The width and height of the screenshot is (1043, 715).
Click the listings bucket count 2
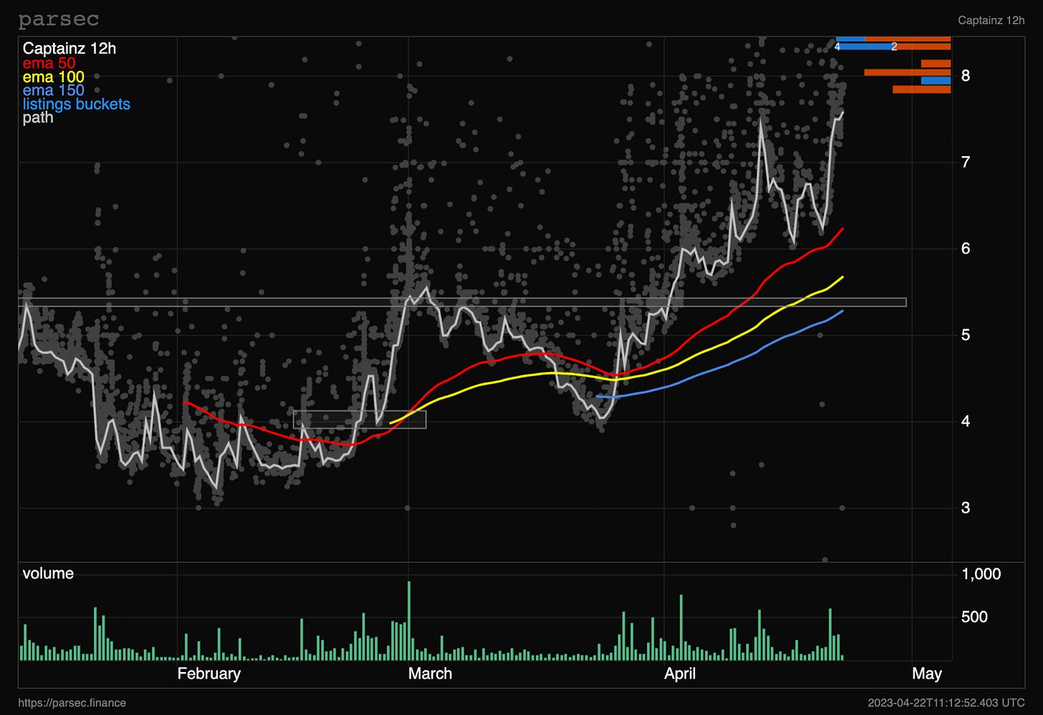[x=894, y=47]
